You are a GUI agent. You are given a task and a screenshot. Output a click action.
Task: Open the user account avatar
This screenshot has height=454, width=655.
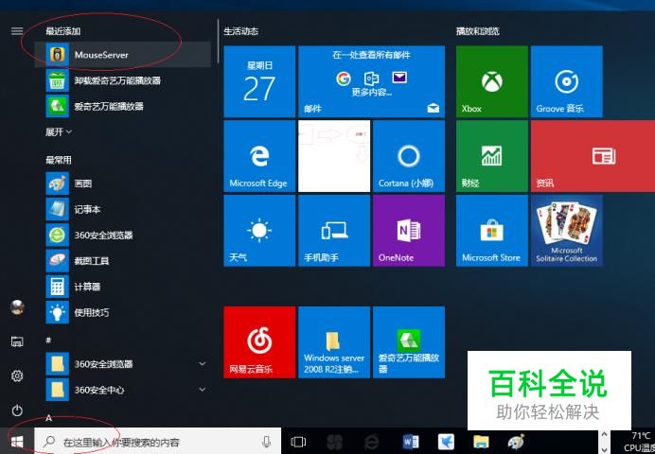click(x=17, y=307)
